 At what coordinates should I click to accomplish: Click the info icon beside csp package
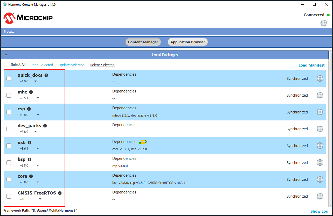pos(29,109)
